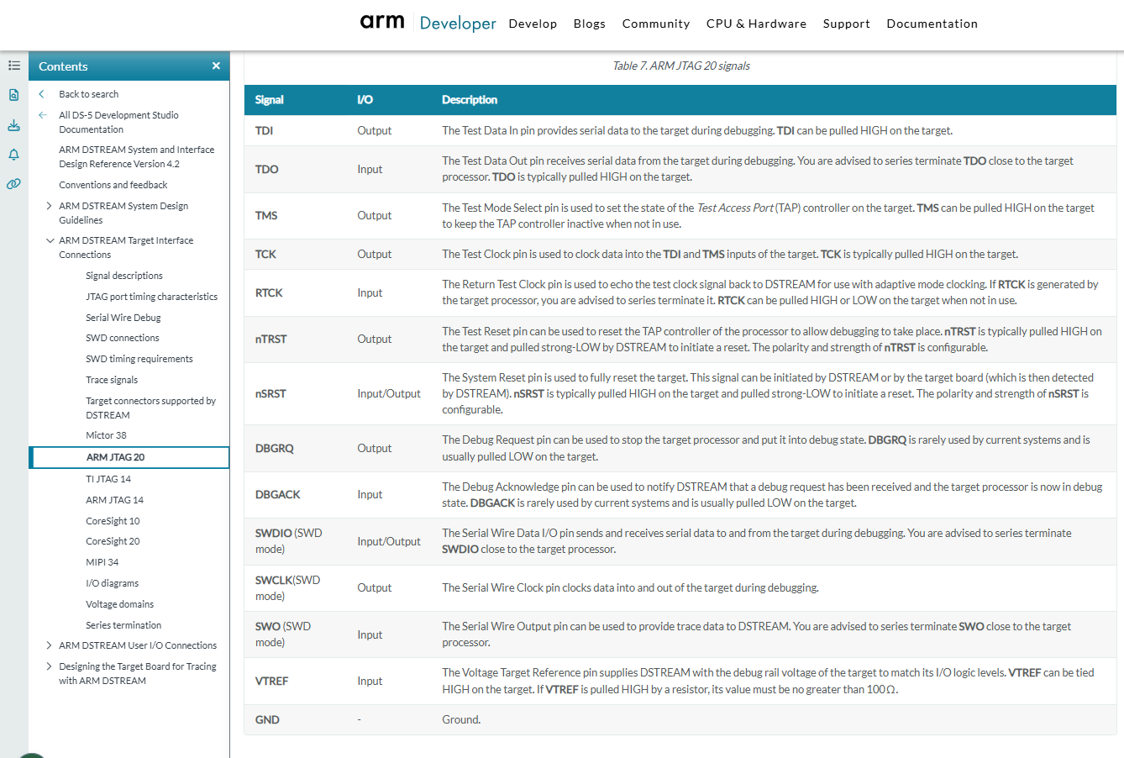Viewport: 1124px width, 758px height.
Task: Click the table of contents list icon
Action: [x=14, y=66]
